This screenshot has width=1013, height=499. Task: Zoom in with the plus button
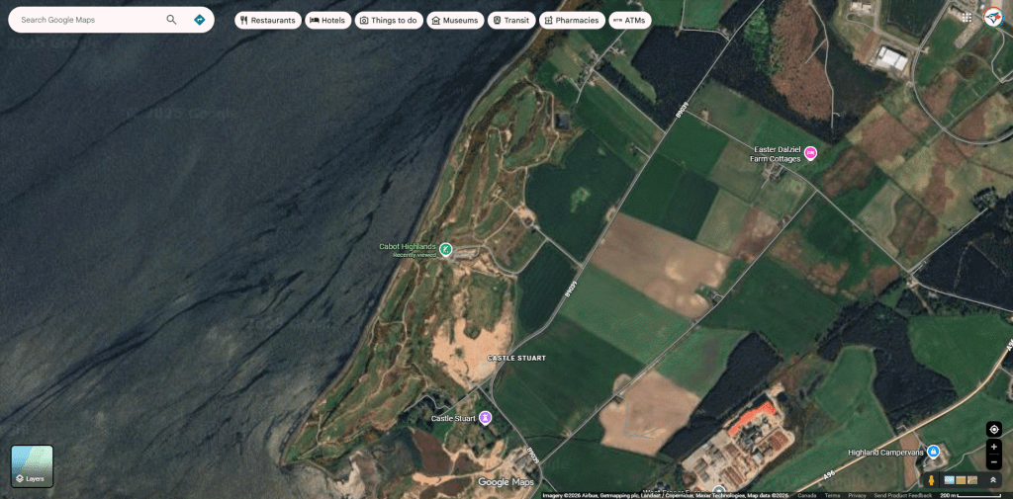point(994,448)
